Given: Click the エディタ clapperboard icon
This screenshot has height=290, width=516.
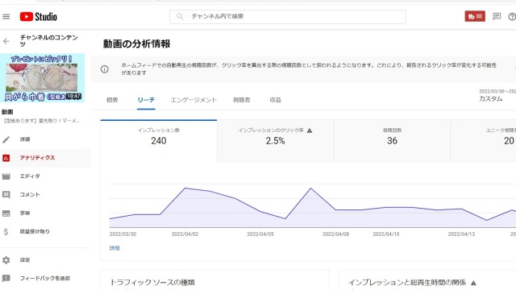Looking at the screenshot, I should pyautogui.click(x=6, y=176).
